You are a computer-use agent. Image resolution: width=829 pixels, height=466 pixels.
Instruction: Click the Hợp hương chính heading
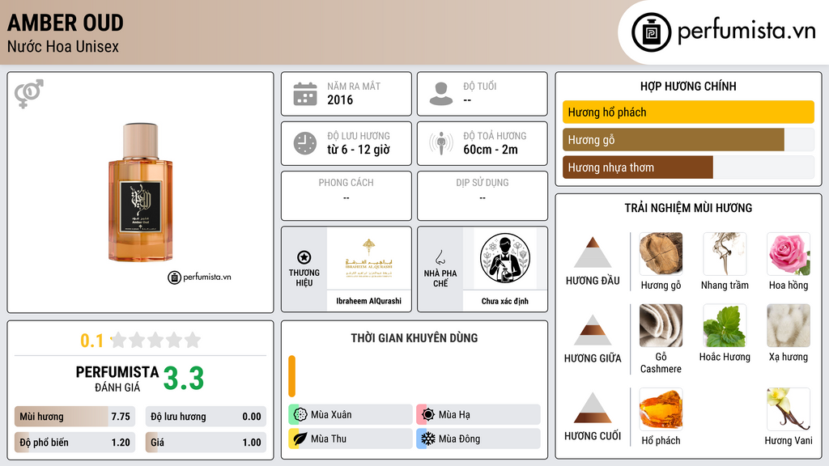688,86
